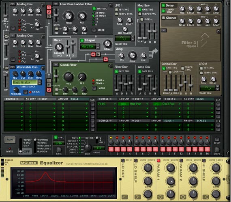This screenshot has width=231, height=202.
Task: Toggle LFO 1 TEMPO SYNC
Action: pos(116,14)
